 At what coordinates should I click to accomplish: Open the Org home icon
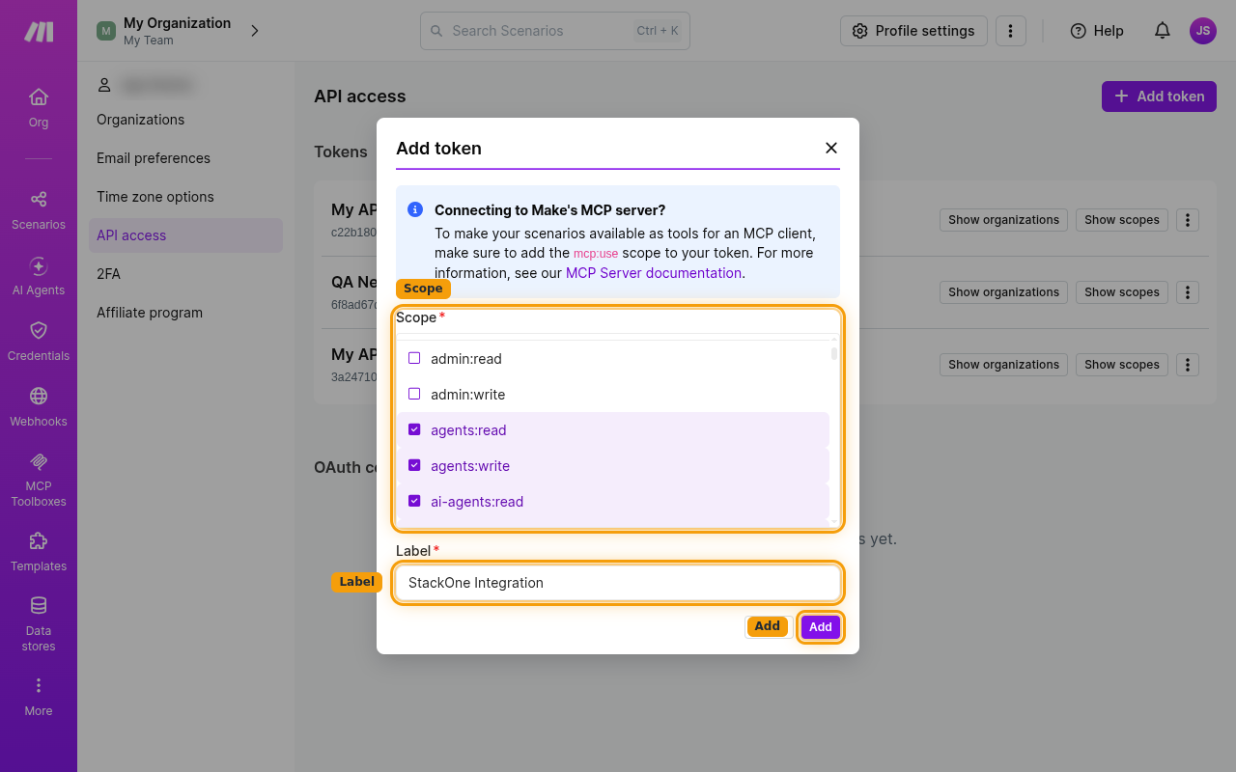coord(39,96)
